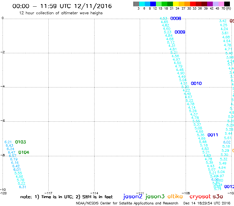Click the timestamp 'Dec 14 18:29:54 UTC 2016'
Viewport: 234px width, 206px height.
[207, 203]
